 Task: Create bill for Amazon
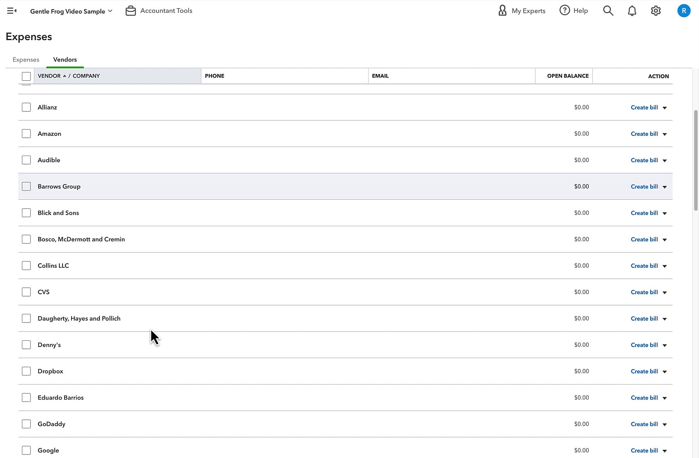644,134
